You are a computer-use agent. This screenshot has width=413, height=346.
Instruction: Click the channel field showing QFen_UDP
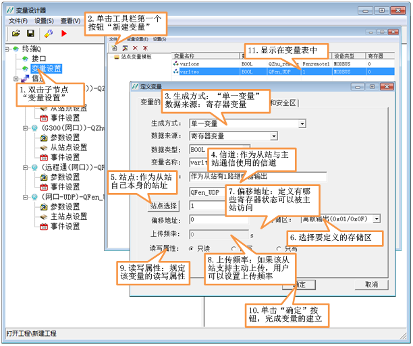click(x=207, y=192)
